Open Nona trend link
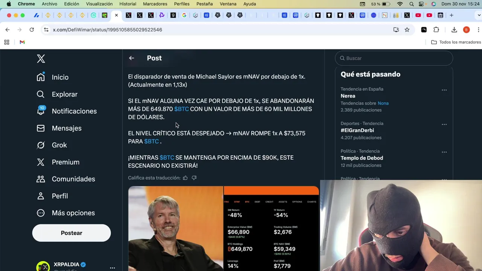 [x=383, y=103]
